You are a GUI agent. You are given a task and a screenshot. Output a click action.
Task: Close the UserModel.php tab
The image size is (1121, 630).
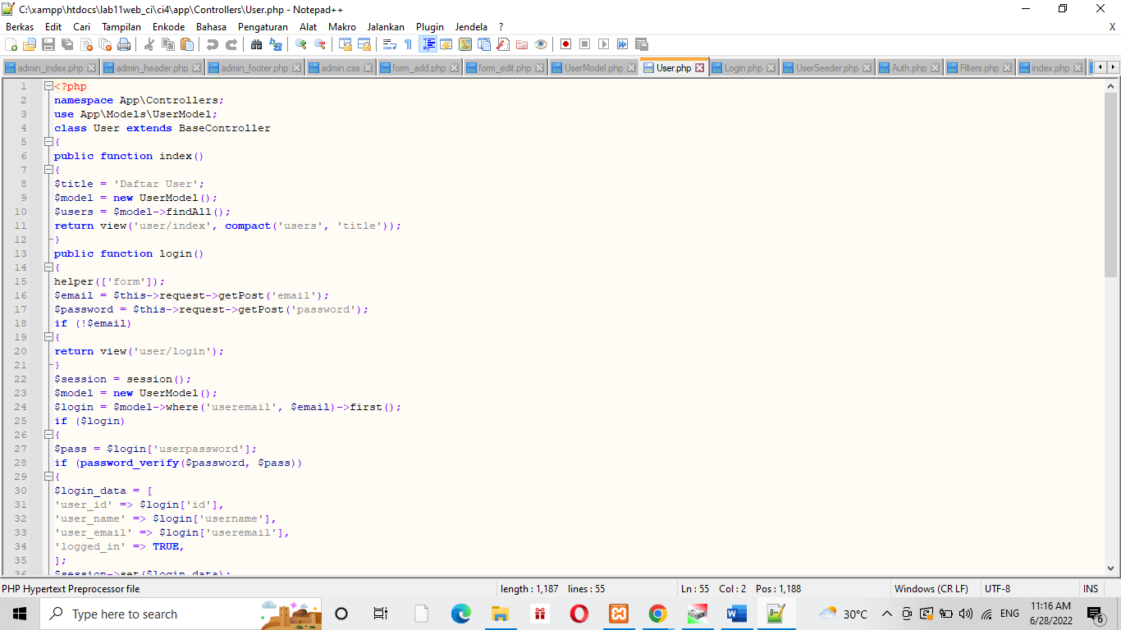click(x=631, y=68)
